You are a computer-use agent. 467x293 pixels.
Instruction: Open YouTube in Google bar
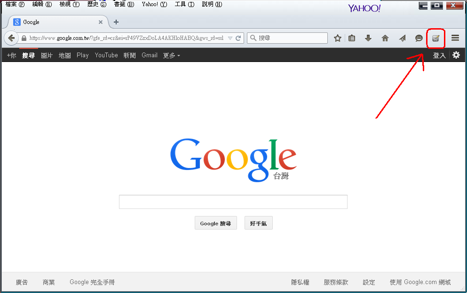[x=106, y=55]
